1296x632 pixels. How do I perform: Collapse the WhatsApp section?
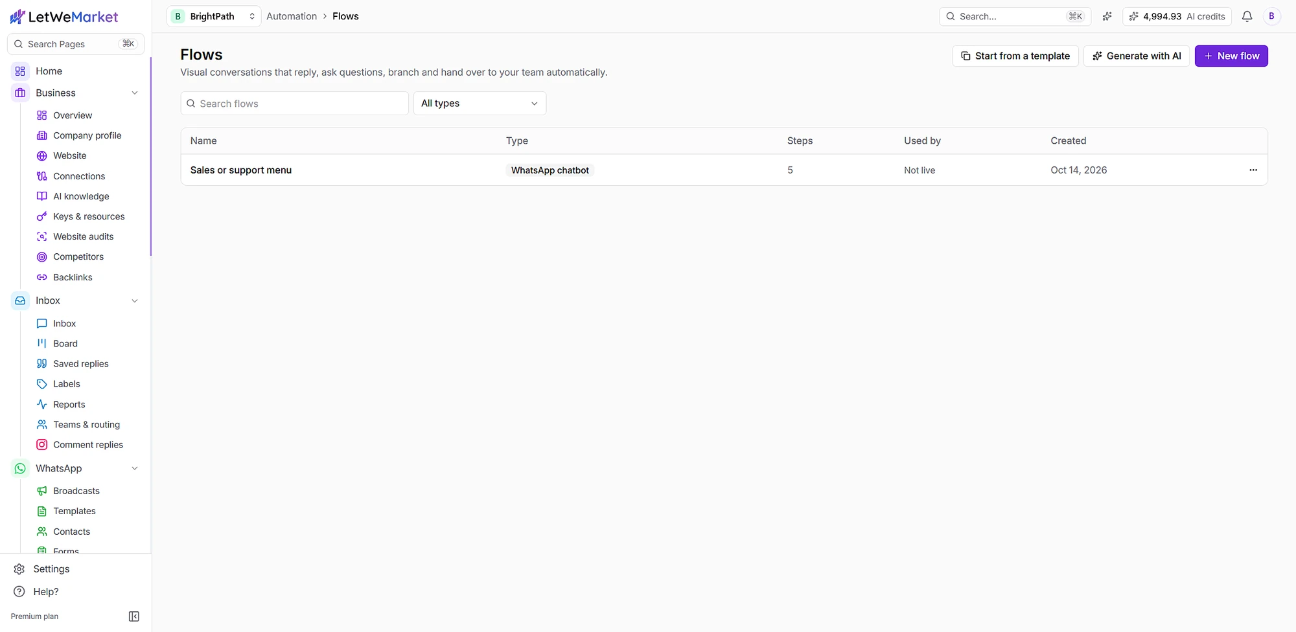135,468
